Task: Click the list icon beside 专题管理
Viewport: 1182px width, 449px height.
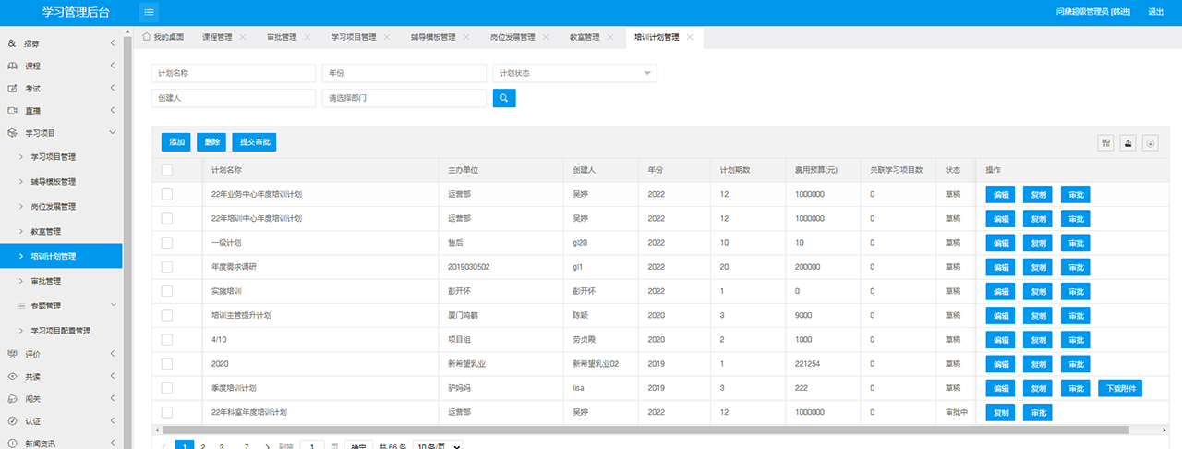Action: click(21, 306)
